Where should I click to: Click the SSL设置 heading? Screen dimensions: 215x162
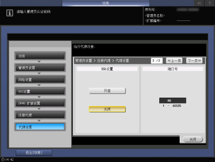click(107, 69)
